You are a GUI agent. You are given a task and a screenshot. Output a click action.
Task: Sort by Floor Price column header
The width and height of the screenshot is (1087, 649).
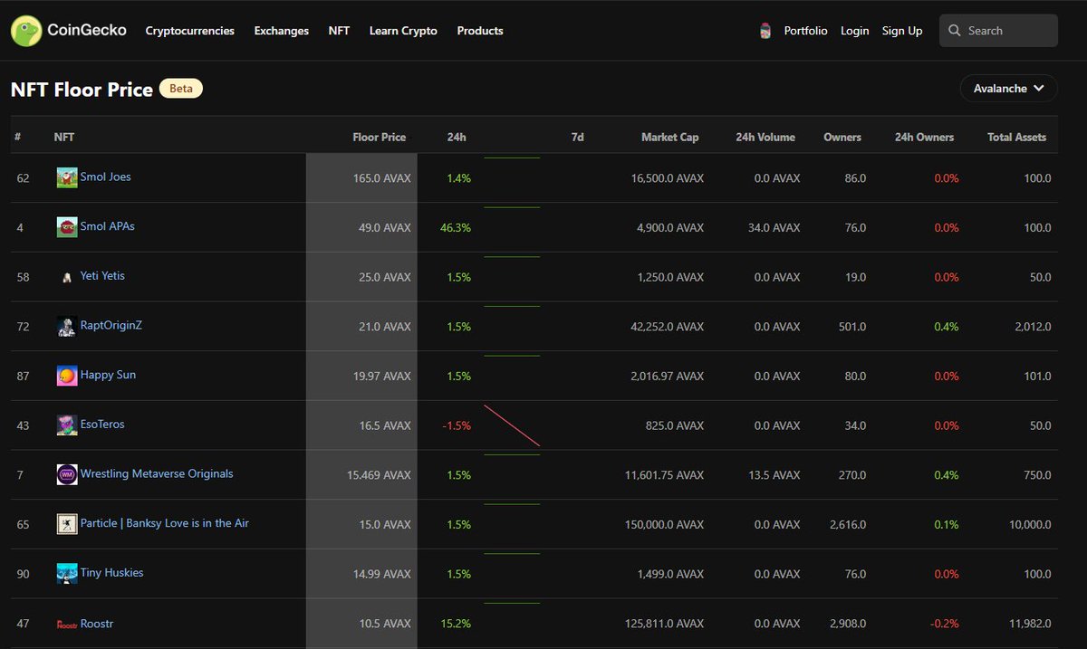[x=380, y=138]
